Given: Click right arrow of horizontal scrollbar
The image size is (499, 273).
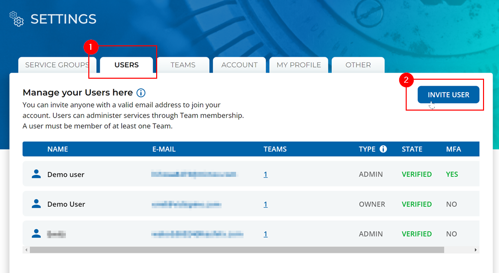Looking at the screenshot, I should click(476, 250).
